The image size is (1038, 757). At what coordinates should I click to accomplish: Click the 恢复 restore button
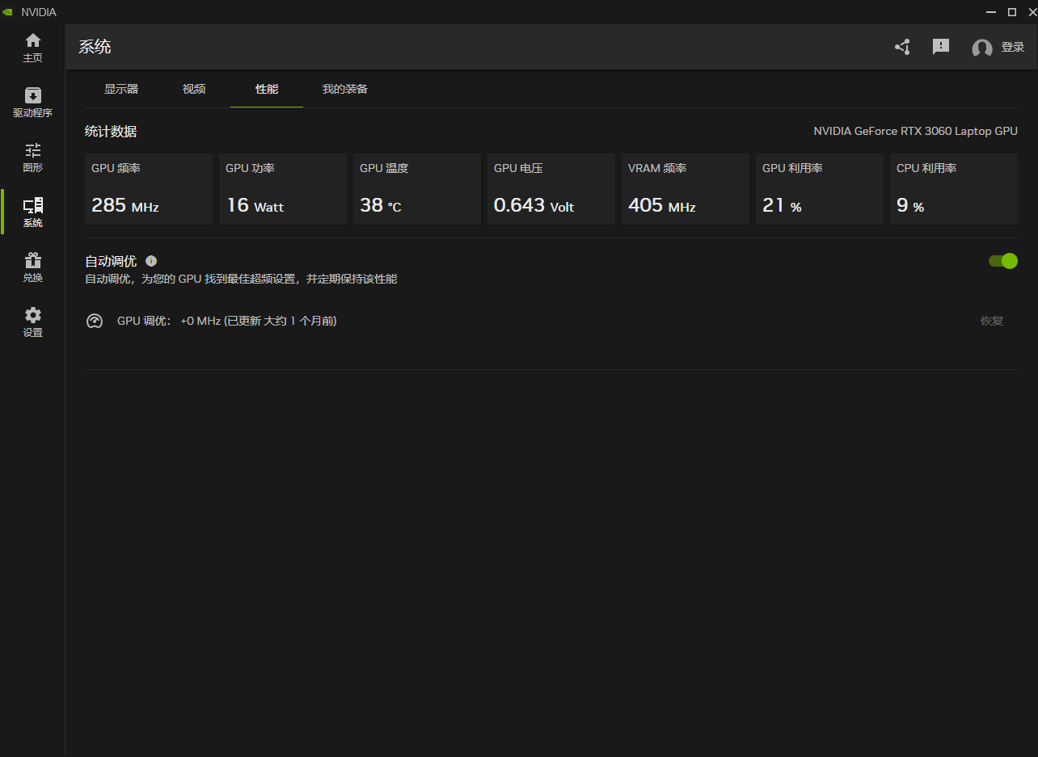pos(992,321)
